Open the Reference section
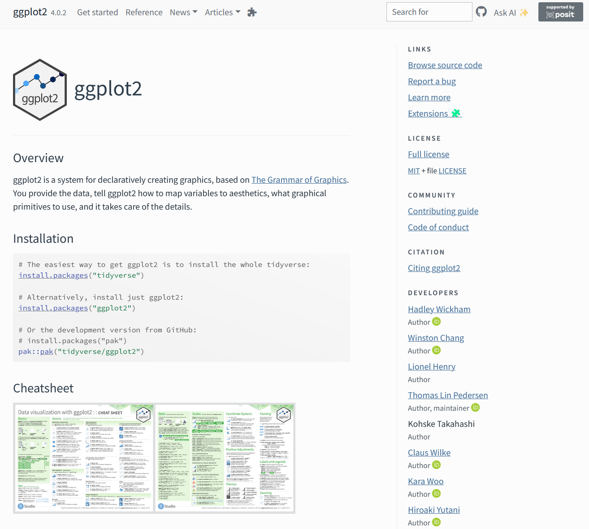 click(x=144, y=12)
